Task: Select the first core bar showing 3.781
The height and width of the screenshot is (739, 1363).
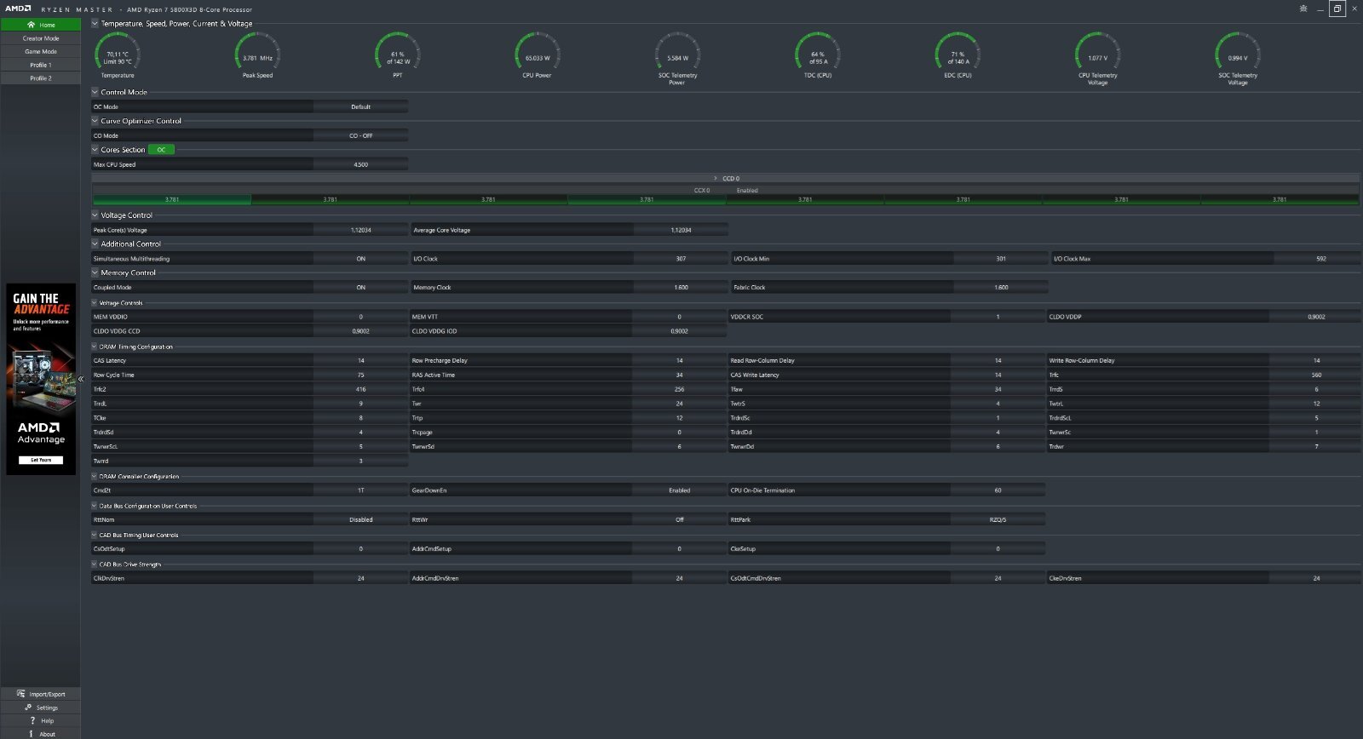Action: (171, 199)
